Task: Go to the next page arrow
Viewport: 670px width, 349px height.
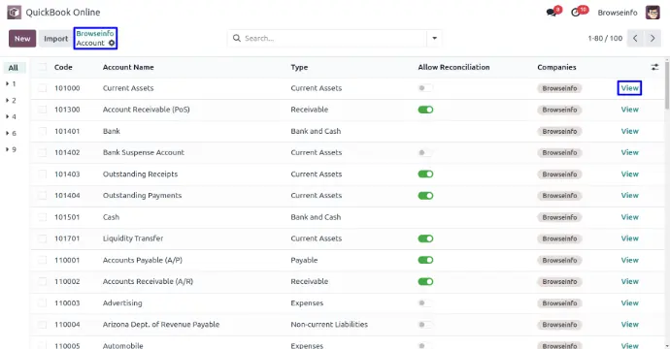Action: click(653, 39)
